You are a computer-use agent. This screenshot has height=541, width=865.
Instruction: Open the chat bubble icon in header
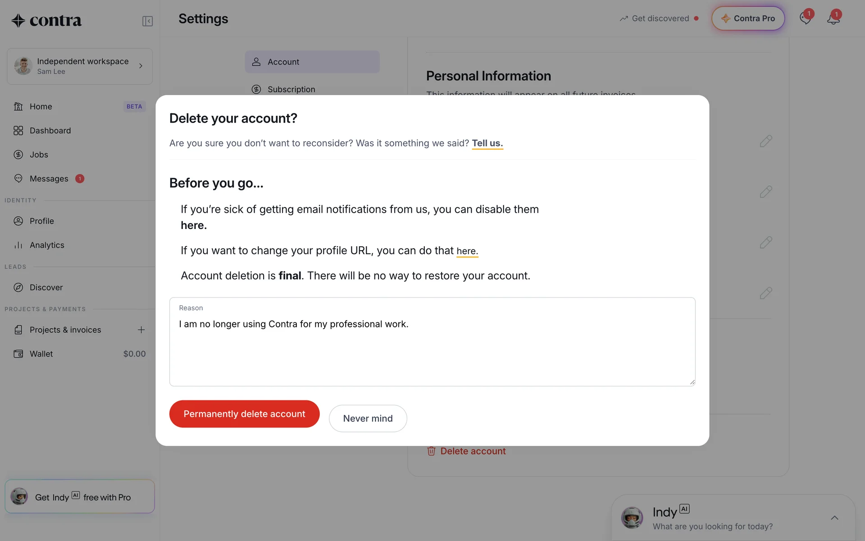coord(805,18)
